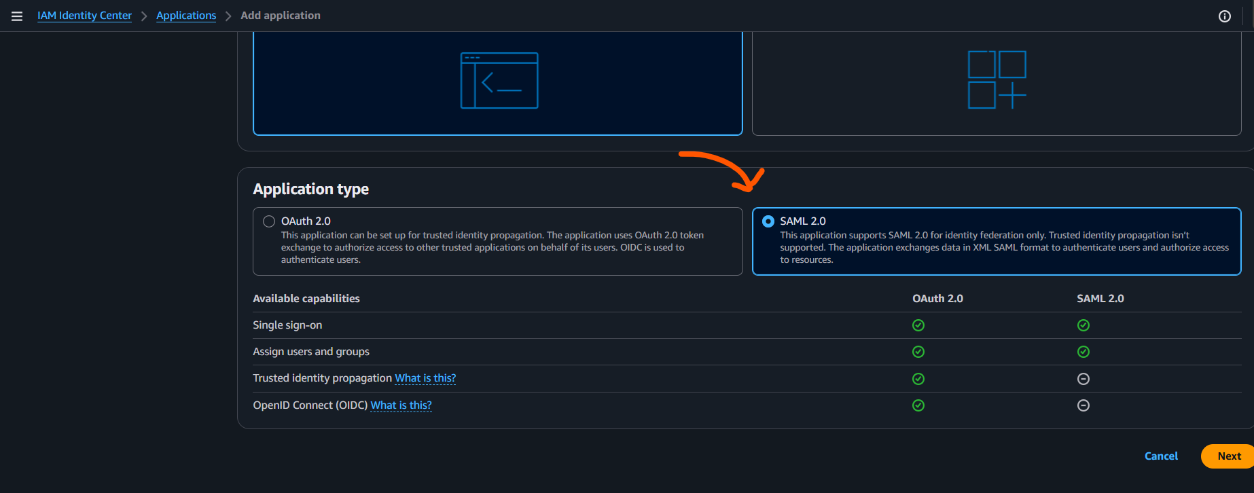Proceed with the Next button

pyautogui.click(x=1229, y=456)
